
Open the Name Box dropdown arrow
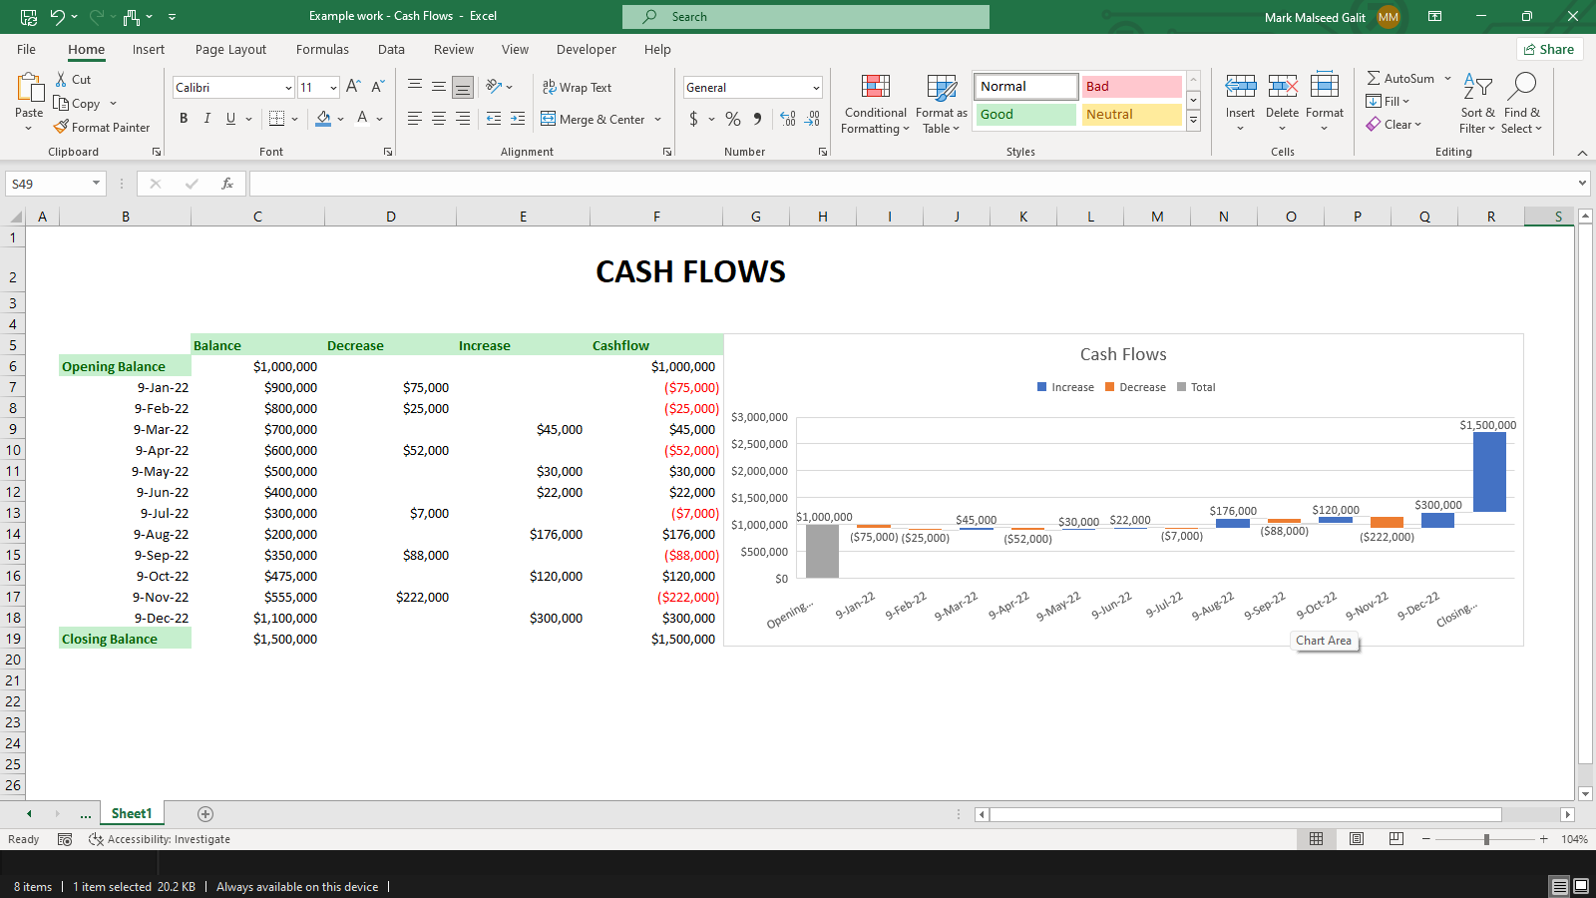point(96,184)
